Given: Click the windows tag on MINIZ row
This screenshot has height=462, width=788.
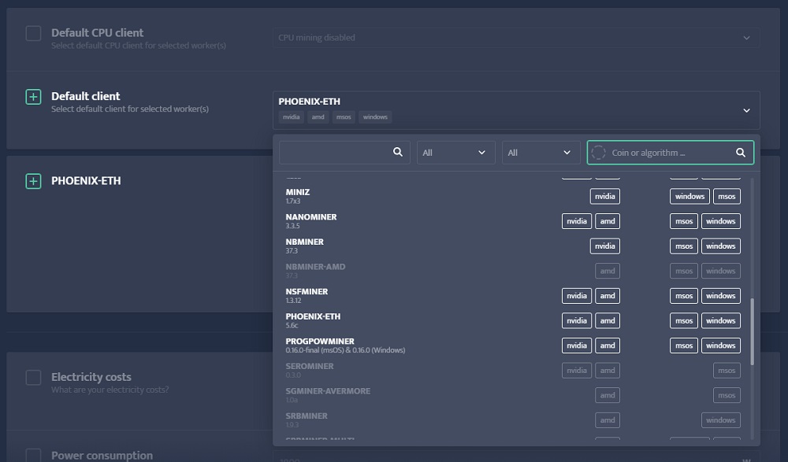Looking at the screenshot, I should coord(689,196).
